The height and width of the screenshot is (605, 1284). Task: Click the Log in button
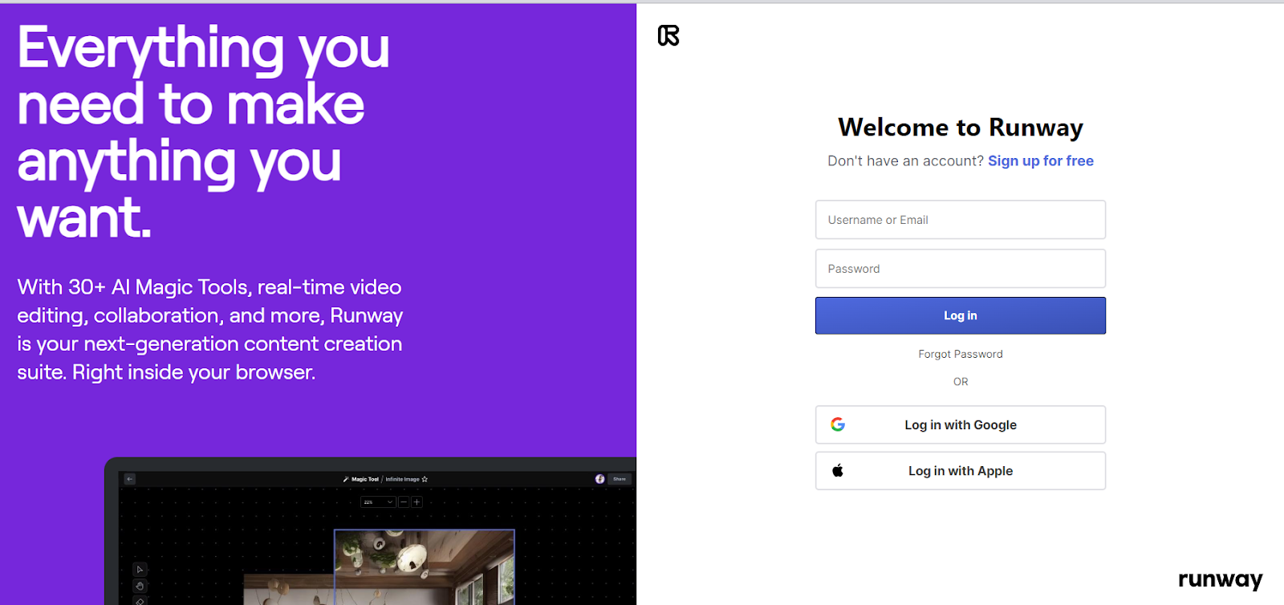click(961, 315)
